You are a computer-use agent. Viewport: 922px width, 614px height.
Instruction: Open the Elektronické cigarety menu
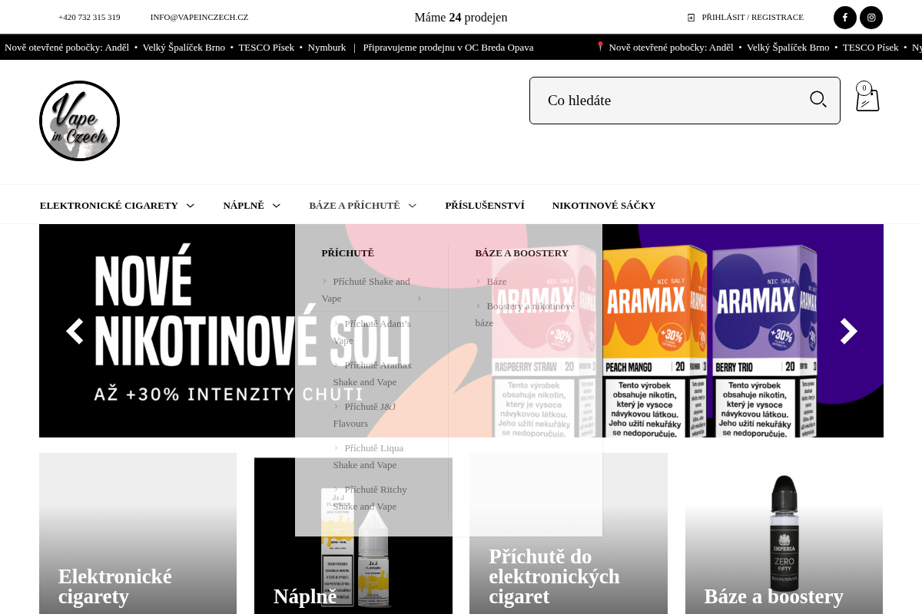coord(108,206)
